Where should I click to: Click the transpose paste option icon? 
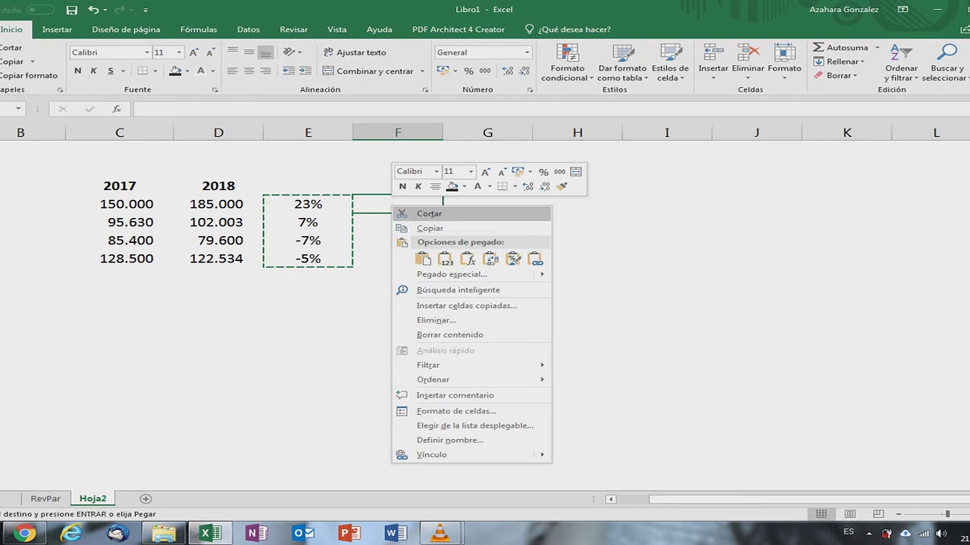491,259
